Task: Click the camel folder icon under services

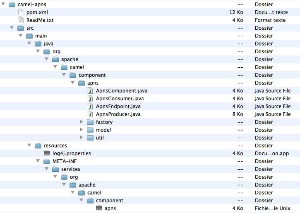Action: pyautogui.click(x=82, y=193)
